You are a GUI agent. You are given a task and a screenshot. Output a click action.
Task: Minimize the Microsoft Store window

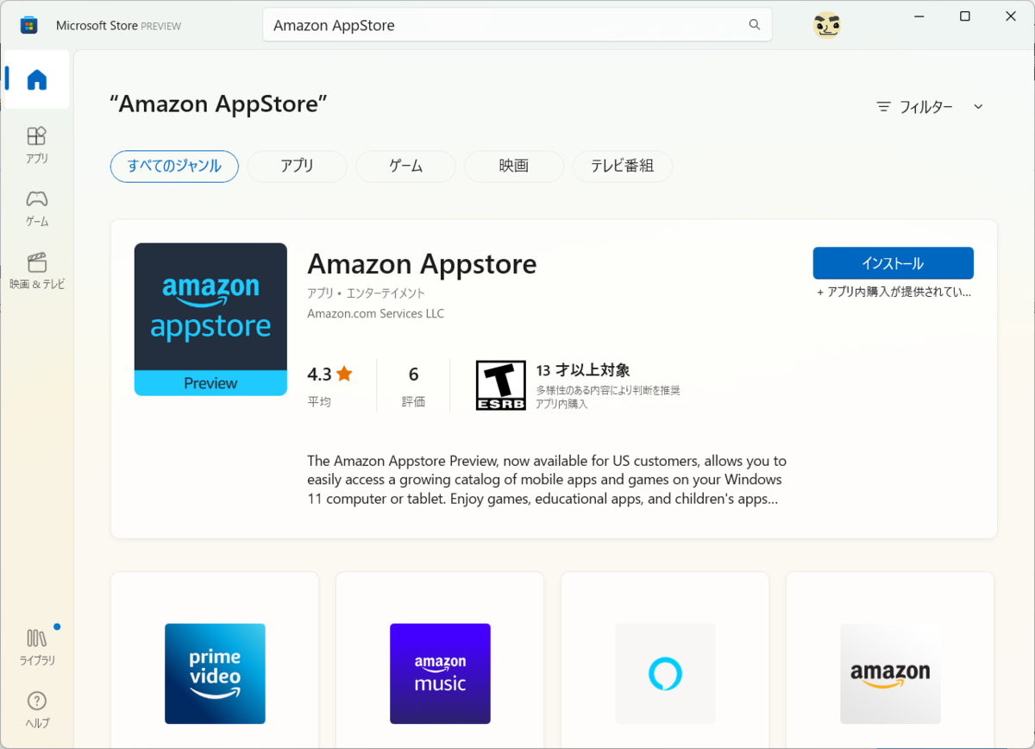tap(919, 16)
